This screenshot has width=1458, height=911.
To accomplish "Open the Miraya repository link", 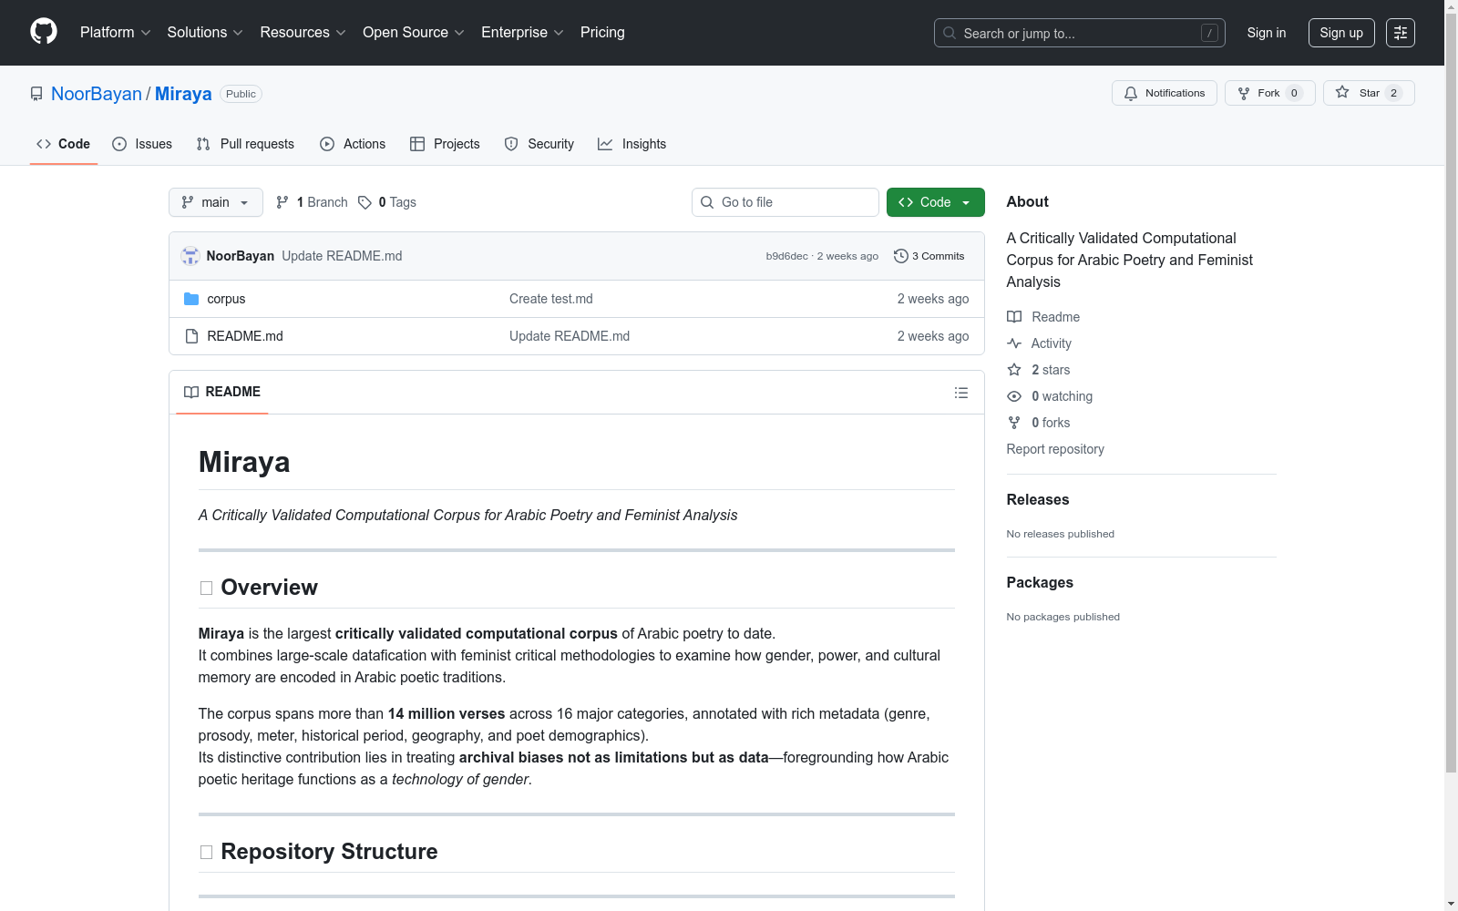I will click(183, 94).
